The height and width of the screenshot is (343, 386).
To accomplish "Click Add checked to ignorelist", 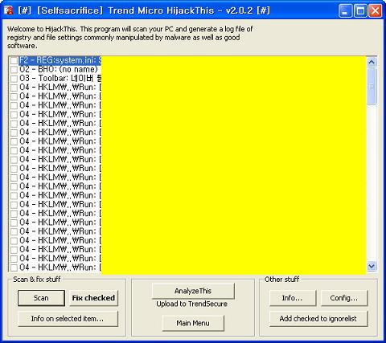I will coord(318,319).
